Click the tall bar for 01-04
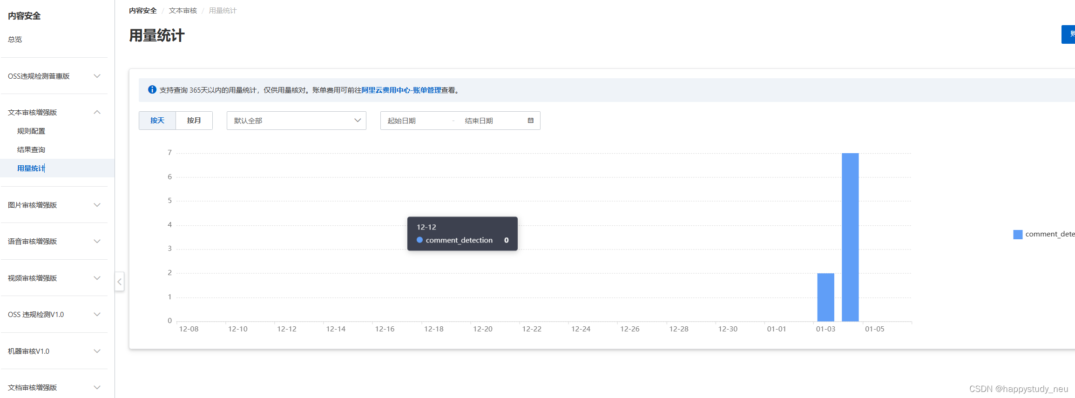 (850, 237)
